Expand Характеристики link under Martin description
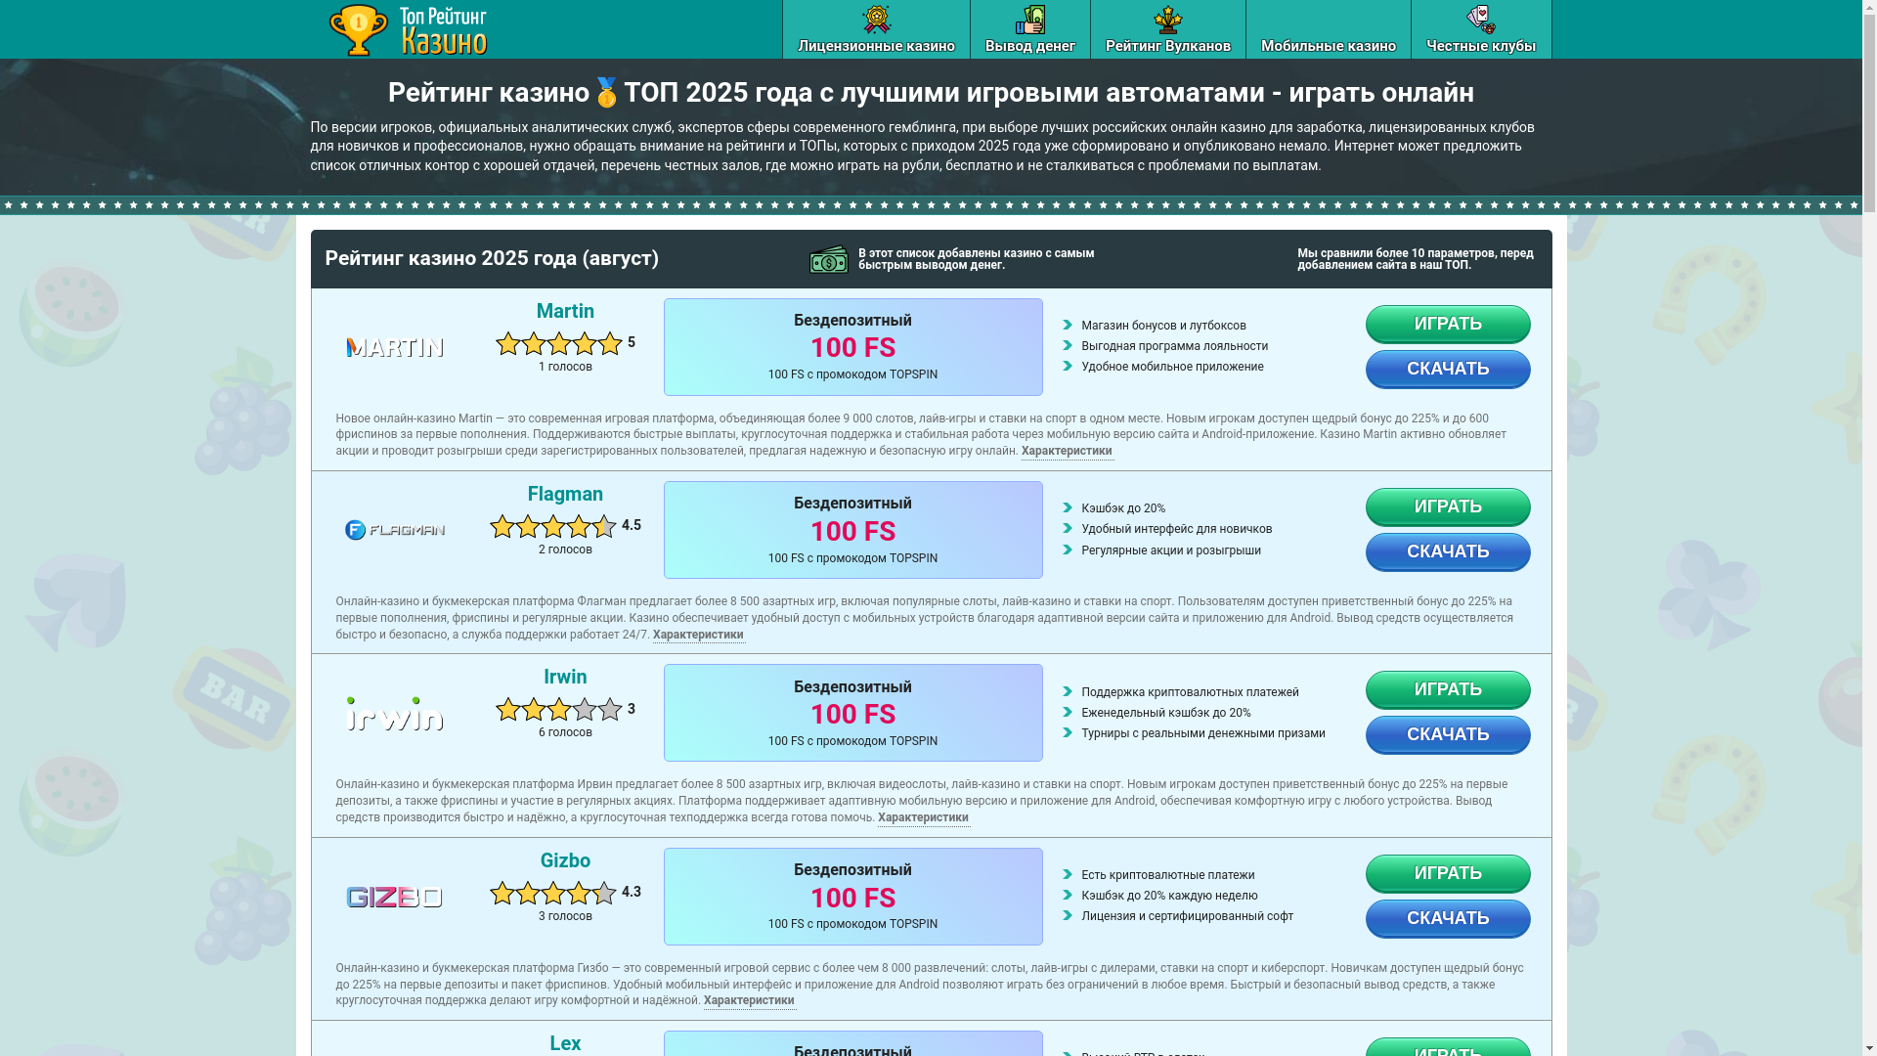Image resolution: width=1877 pixels, height=1056 pixels. point(1067,452)
